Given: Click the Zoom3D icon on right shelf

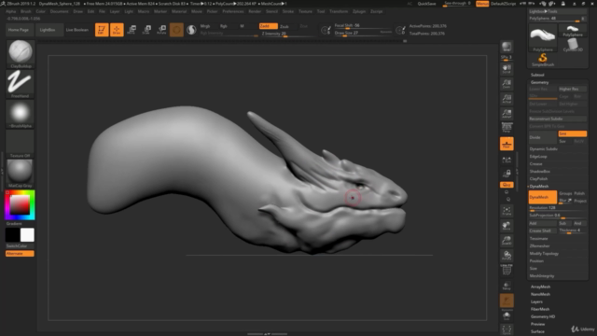Looking at the screenshot, I should pyautogui.click(x=507, y=241).
